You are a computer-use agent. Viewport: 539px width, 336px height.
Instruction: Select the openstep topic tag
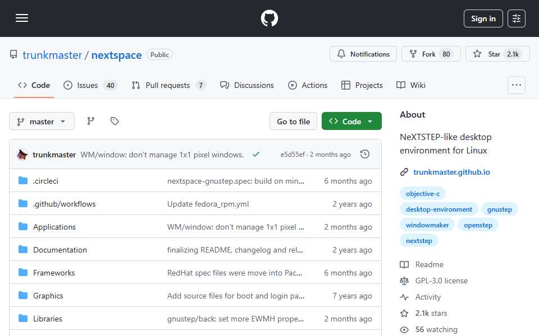tap(478, 225)
